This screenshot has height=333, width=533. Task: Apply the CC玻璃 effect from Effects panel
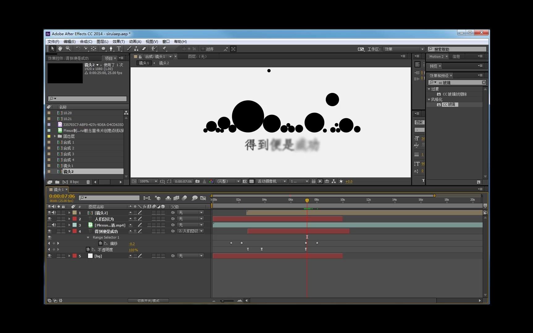click(x=450, y=104)
